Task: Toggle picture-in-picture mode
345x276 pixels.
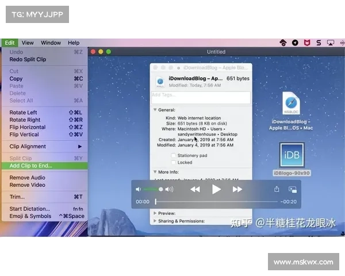Action: (x=293, y=190)
